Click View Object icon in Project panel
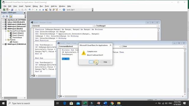The width and height of the screenshot is (189, 106). [x=6, y=16]
